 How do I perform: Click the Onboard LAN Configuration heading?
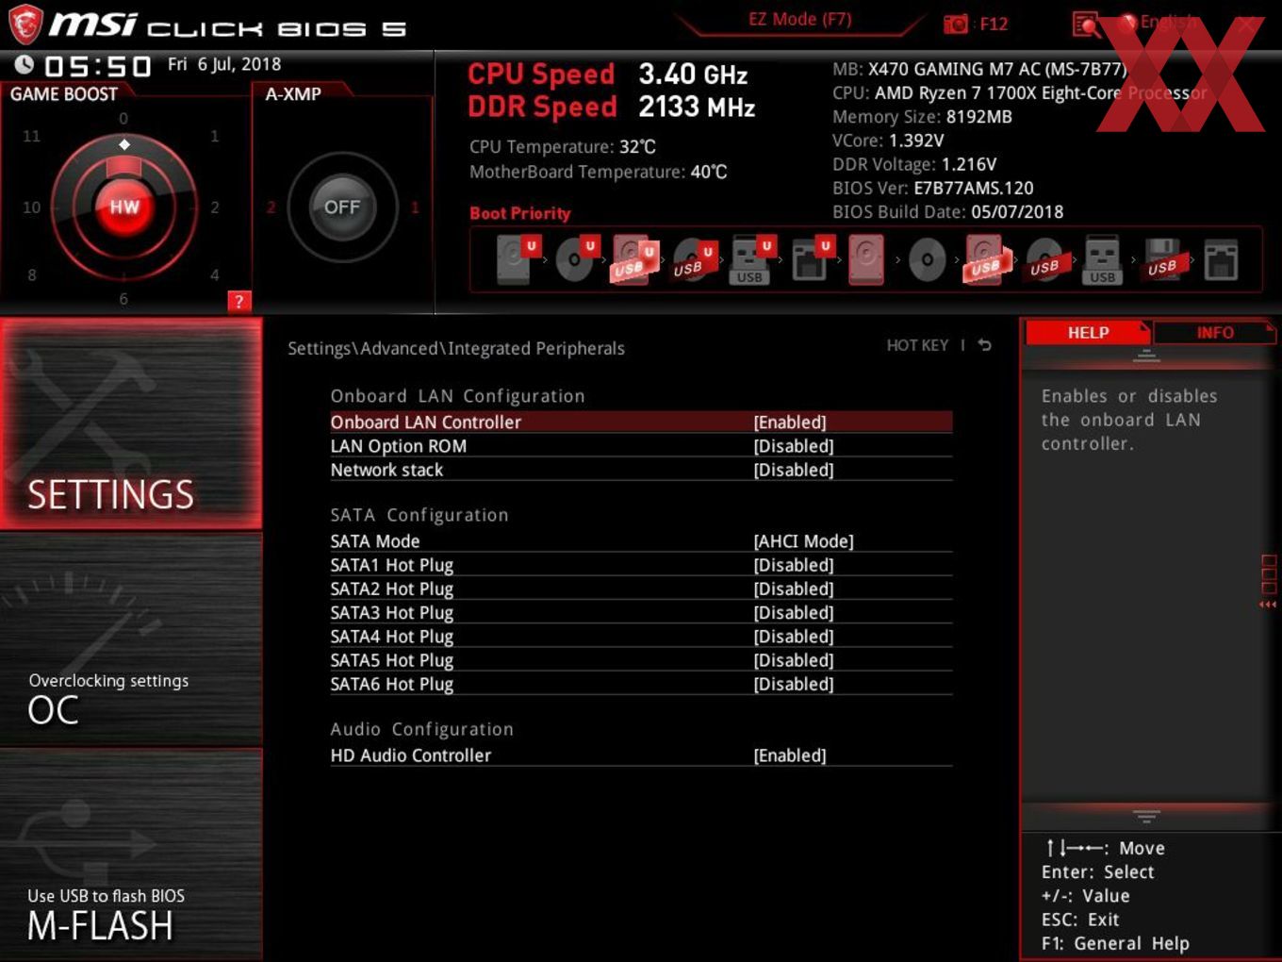coord(457,396)
